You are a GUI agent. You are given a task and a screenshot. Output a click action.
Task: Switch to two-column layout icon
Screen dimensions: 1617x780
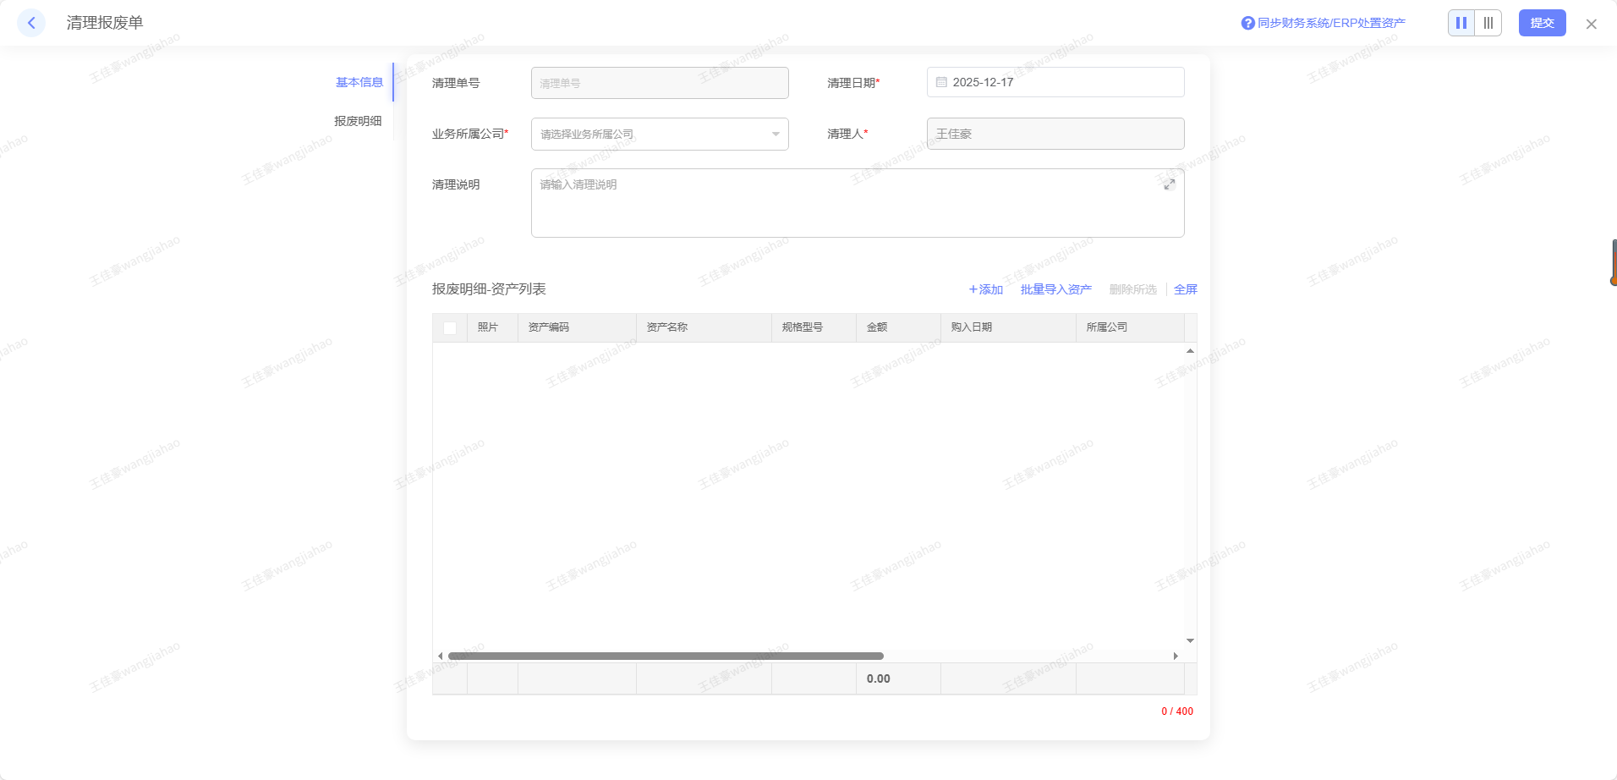coord(1461,23)
